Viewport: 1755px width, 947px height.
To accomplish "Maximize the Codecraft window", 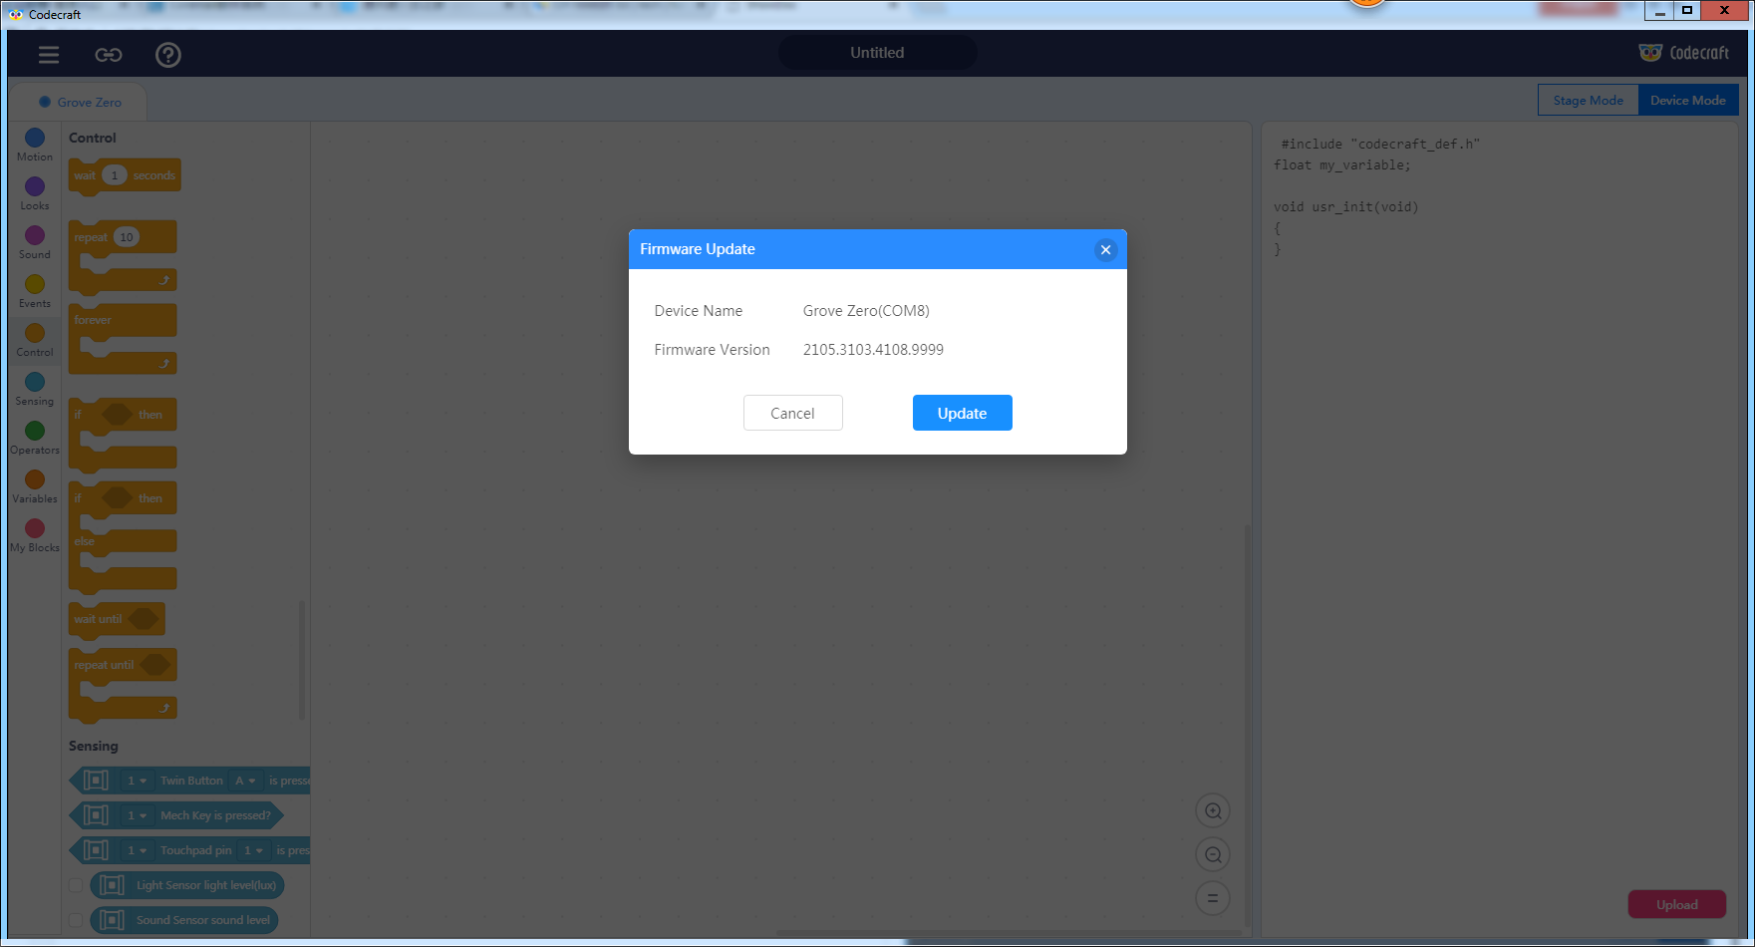I will tap(1687, 11).
